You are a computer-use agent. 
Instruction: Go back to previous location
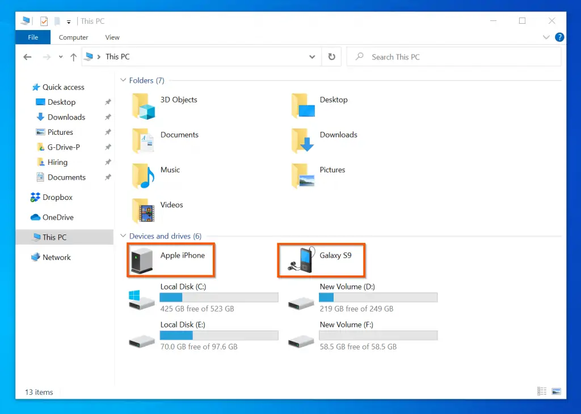click(27, 57)
